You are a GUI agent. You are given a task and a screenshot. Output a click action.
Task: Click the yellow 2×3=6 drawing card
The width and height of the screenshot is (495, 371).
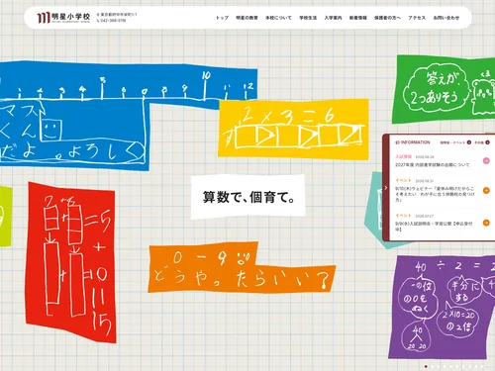click(293, 129)
